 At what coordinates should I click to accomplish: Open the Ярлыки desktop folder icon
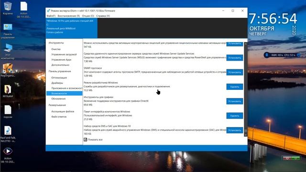8,91
